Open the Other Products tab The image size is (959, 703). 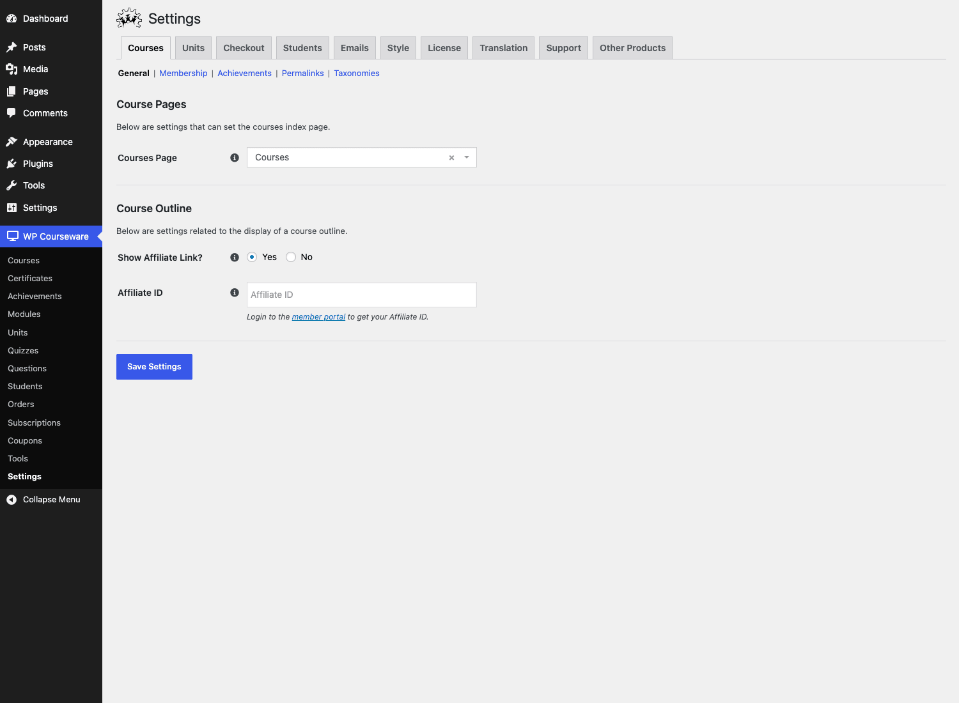click(633, 48)
